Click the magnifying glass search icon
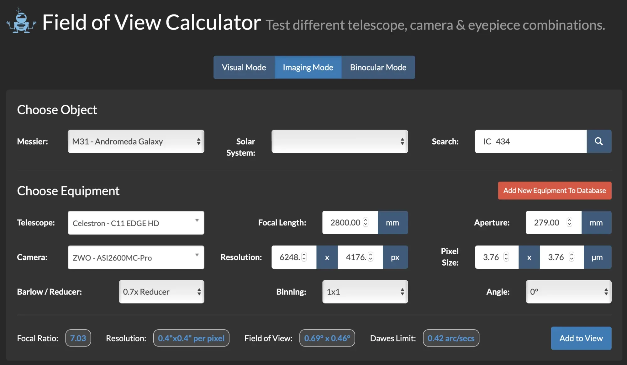Image resolution: width=627 pixels, height=365 pixels. [x=599, y=141]
